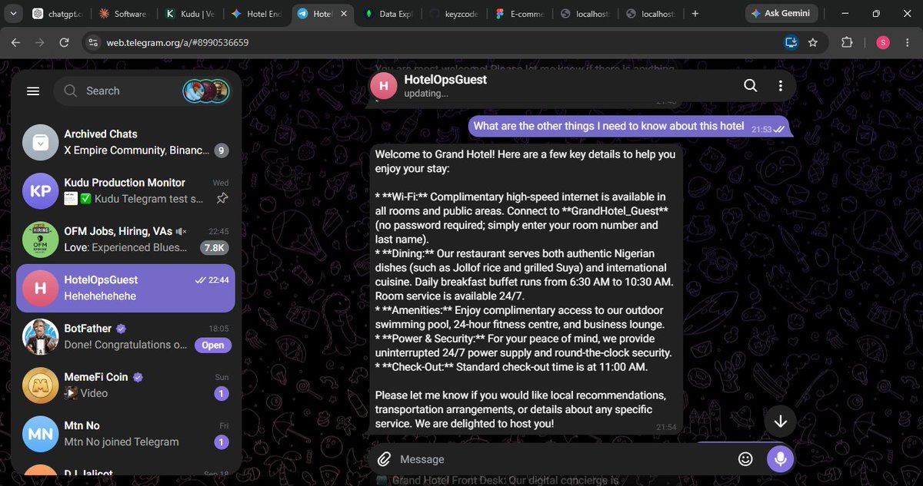
Task: View site information icon in address bar
Action: pos(92,42)
